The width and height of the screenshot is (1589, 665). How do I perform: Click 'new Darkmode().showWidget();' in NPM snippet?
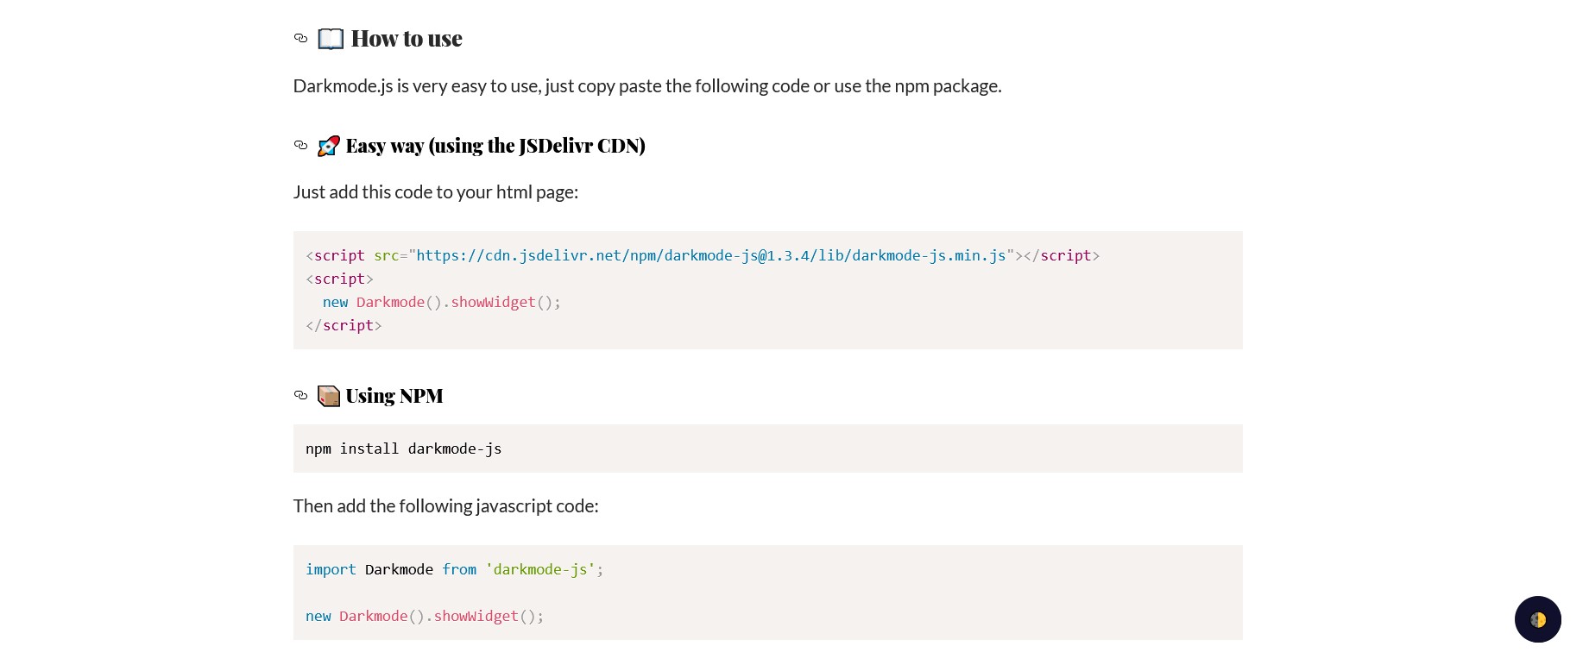[425, 616]
